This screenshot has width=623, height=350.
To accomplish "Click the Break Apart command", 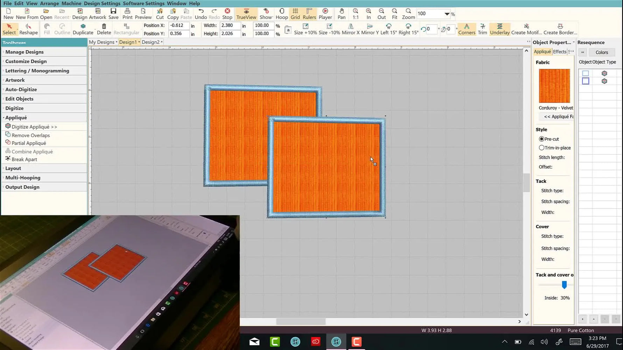I will pyautogui.click(x=24, y=159).
